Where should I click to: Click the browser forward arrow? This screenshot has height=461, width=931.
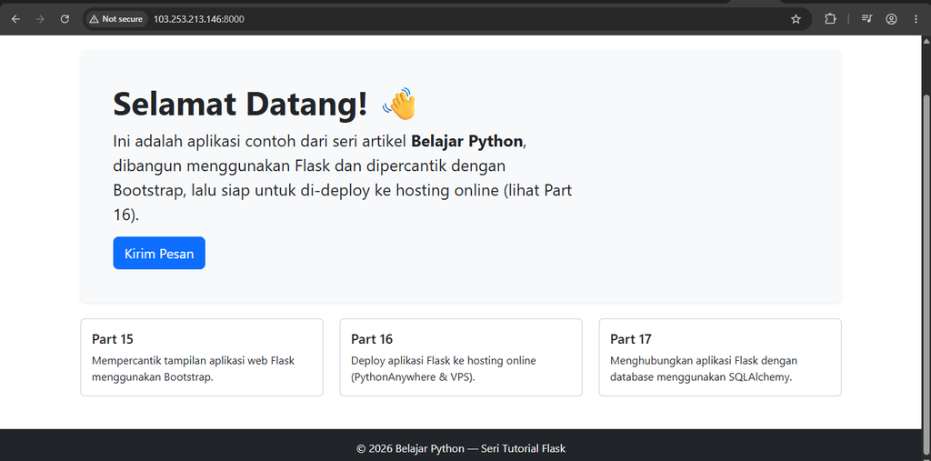pyautogui.click(x=40, y=19)
